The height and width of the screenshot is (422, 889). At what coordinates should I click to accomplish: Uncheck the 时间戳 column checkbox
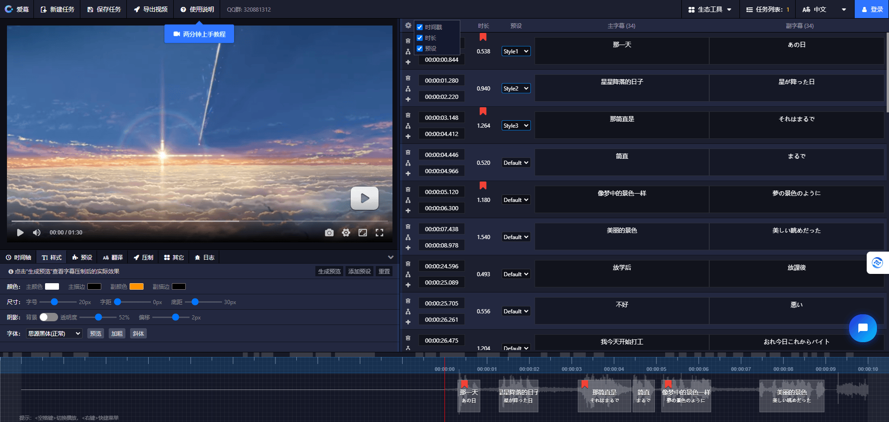tap(420, 27)
